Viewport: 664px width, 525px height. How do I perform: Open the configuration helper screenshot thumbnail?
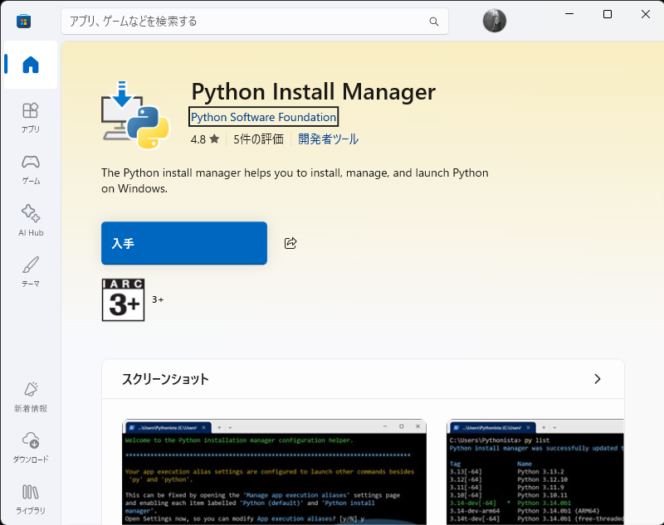click(x=274, y=472)
